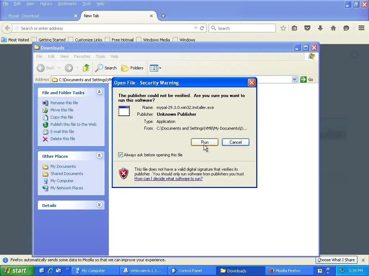The height and width of the screenshot is (276, 369).
Task: Toggle Folders pane in Downloads toolbar
Action: (x=132, y=68)
